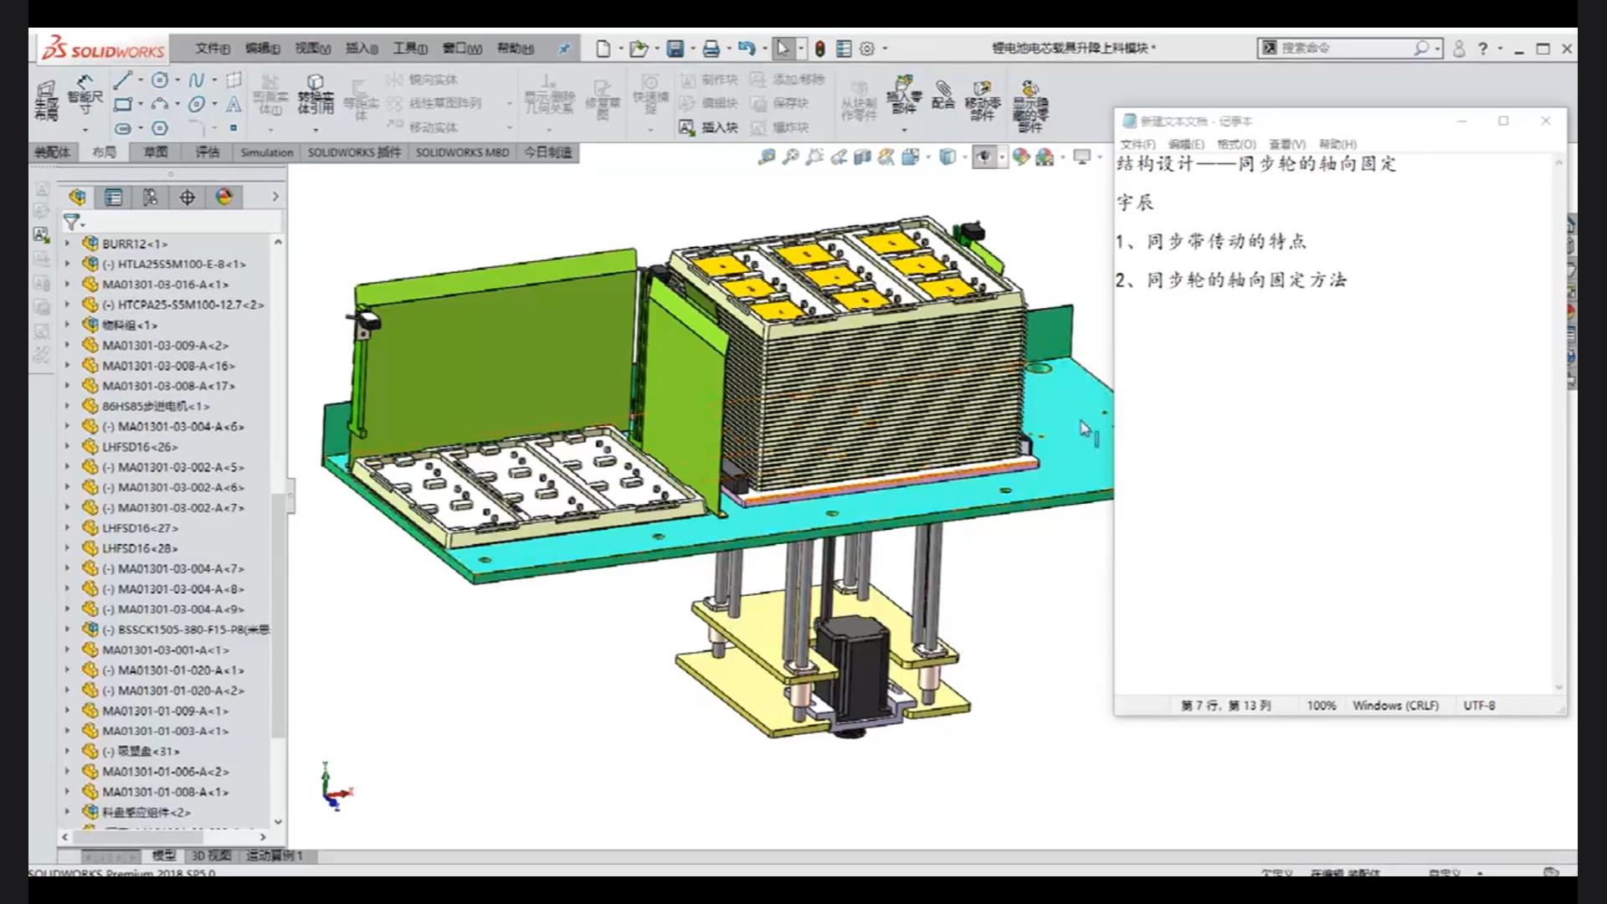
Task: Expand 86HS85步进电机<1> node
Action: click(x=68, y=406)
